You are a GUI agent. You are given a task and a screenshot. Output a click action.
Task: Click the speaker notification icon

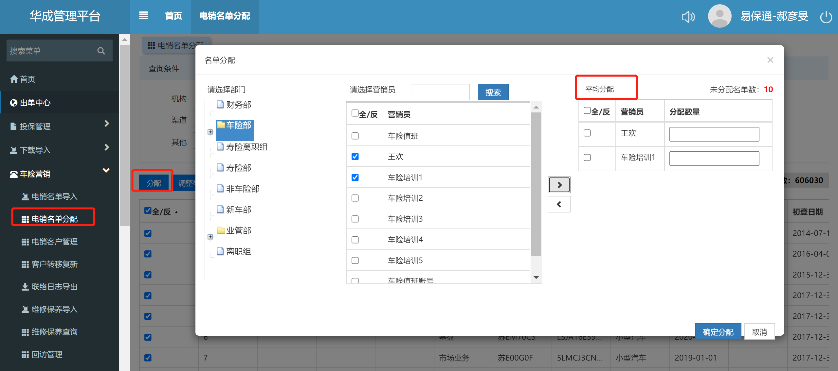pyautogui.click(x=688, y=17)
